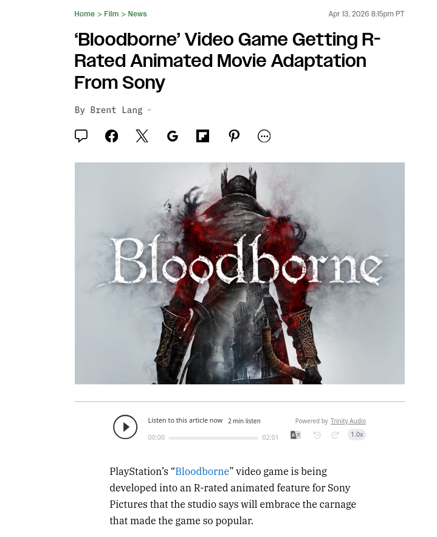437x537 pixels.
Task: Open the Bloodborne hyperlink in article text
Action: 202,471
